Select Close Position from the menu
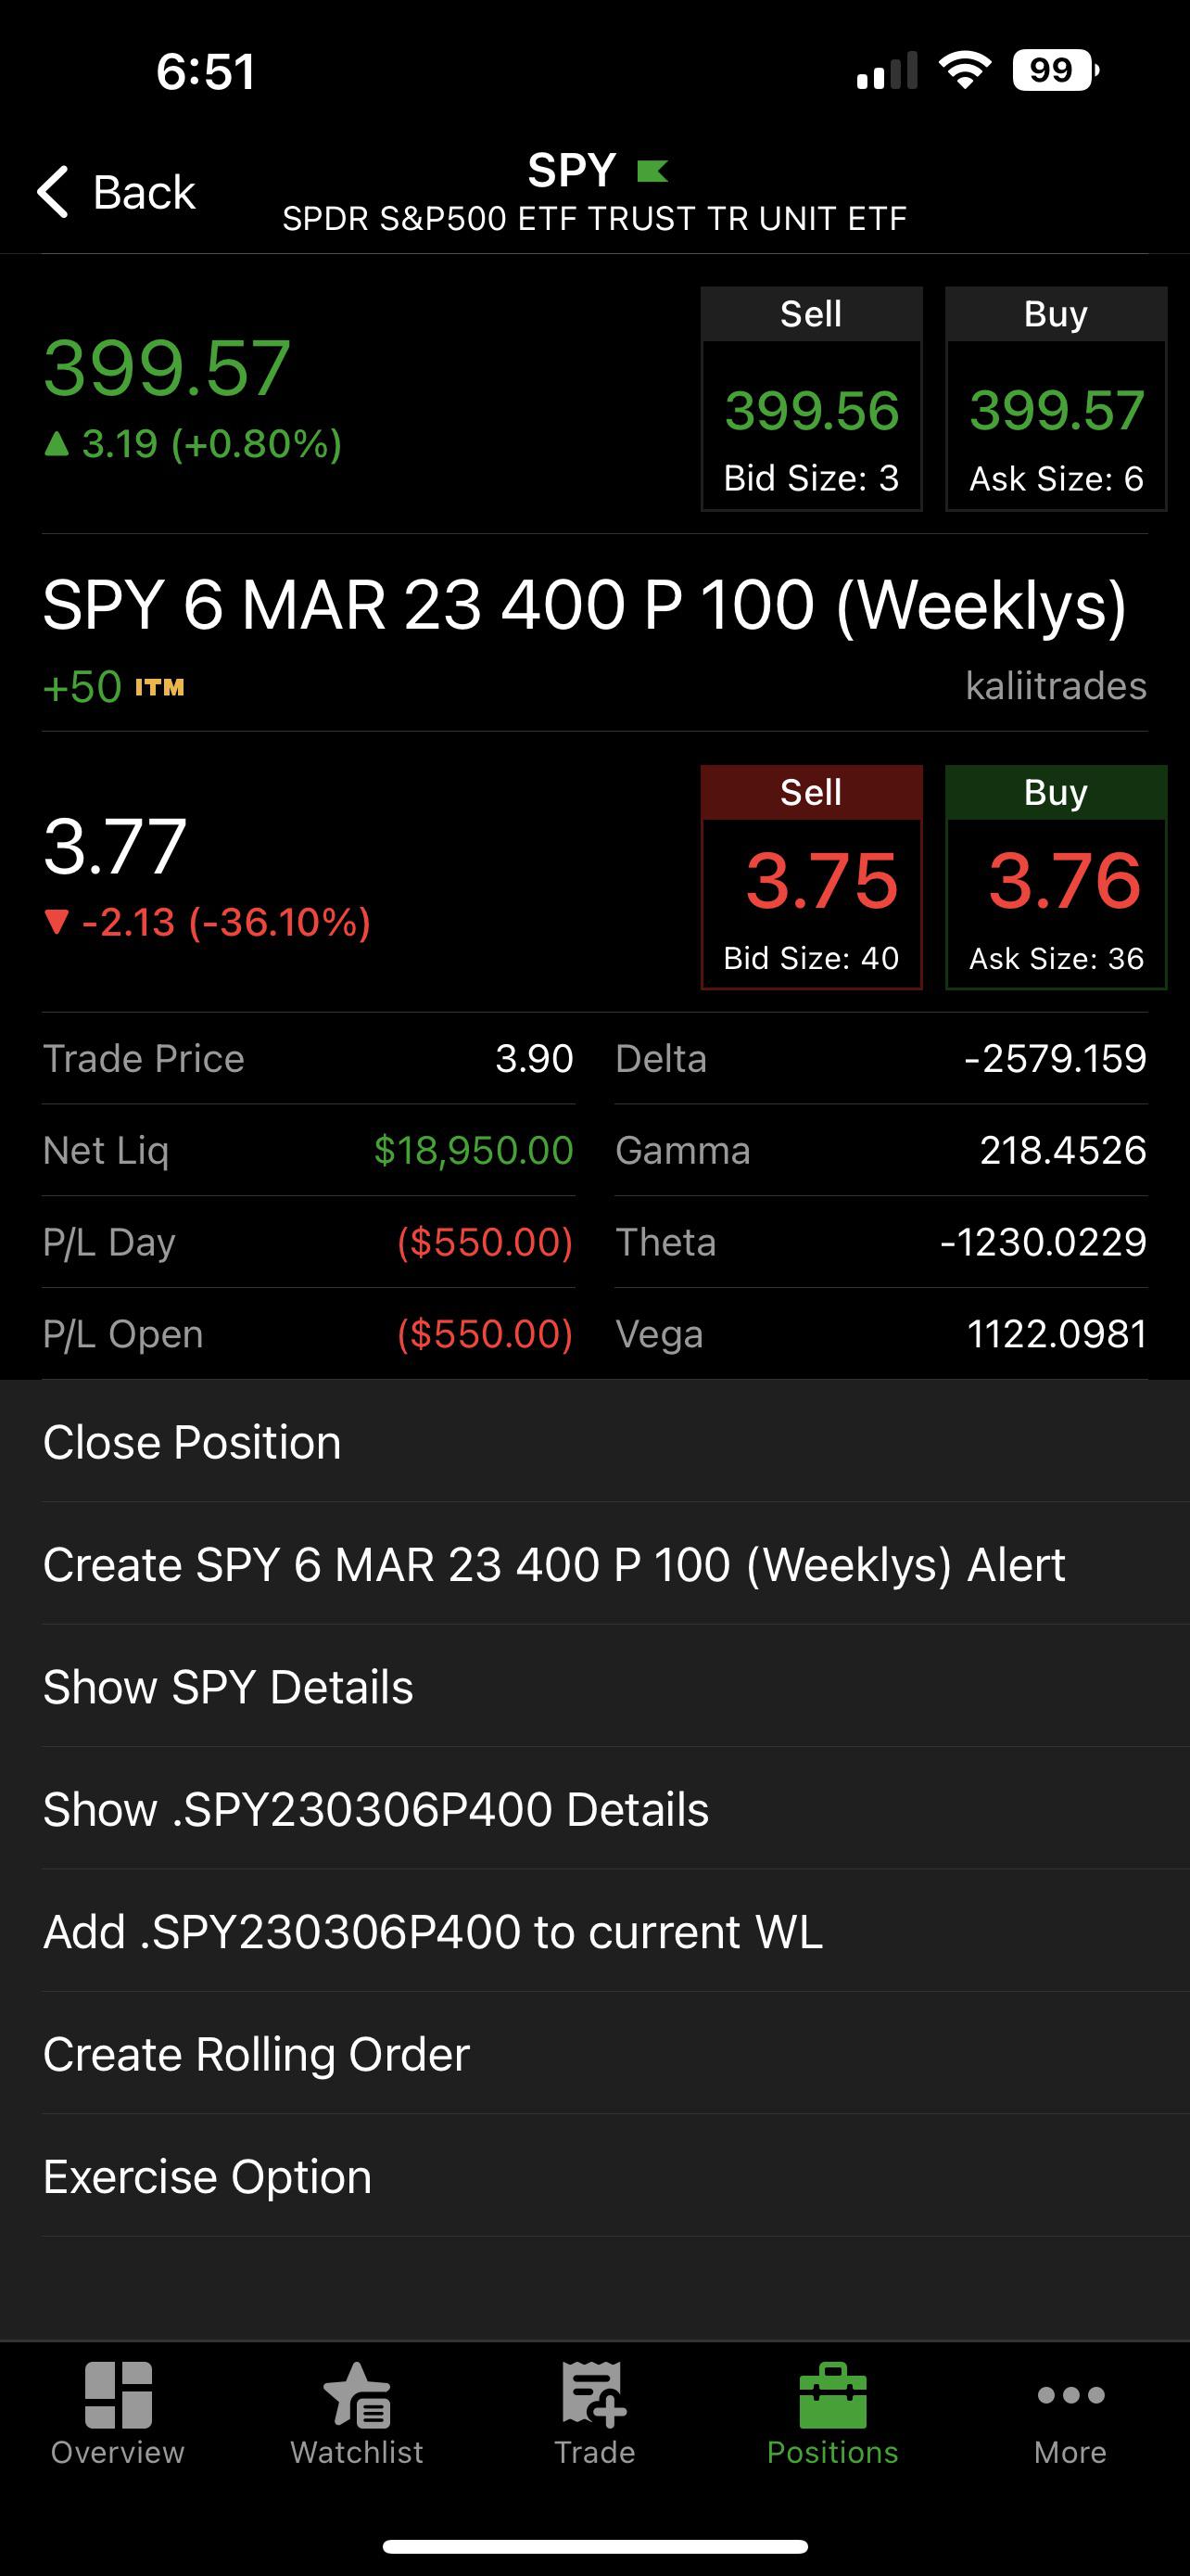The height and width of the screenshot is (2576, 1190). (x=192, y=1442)
